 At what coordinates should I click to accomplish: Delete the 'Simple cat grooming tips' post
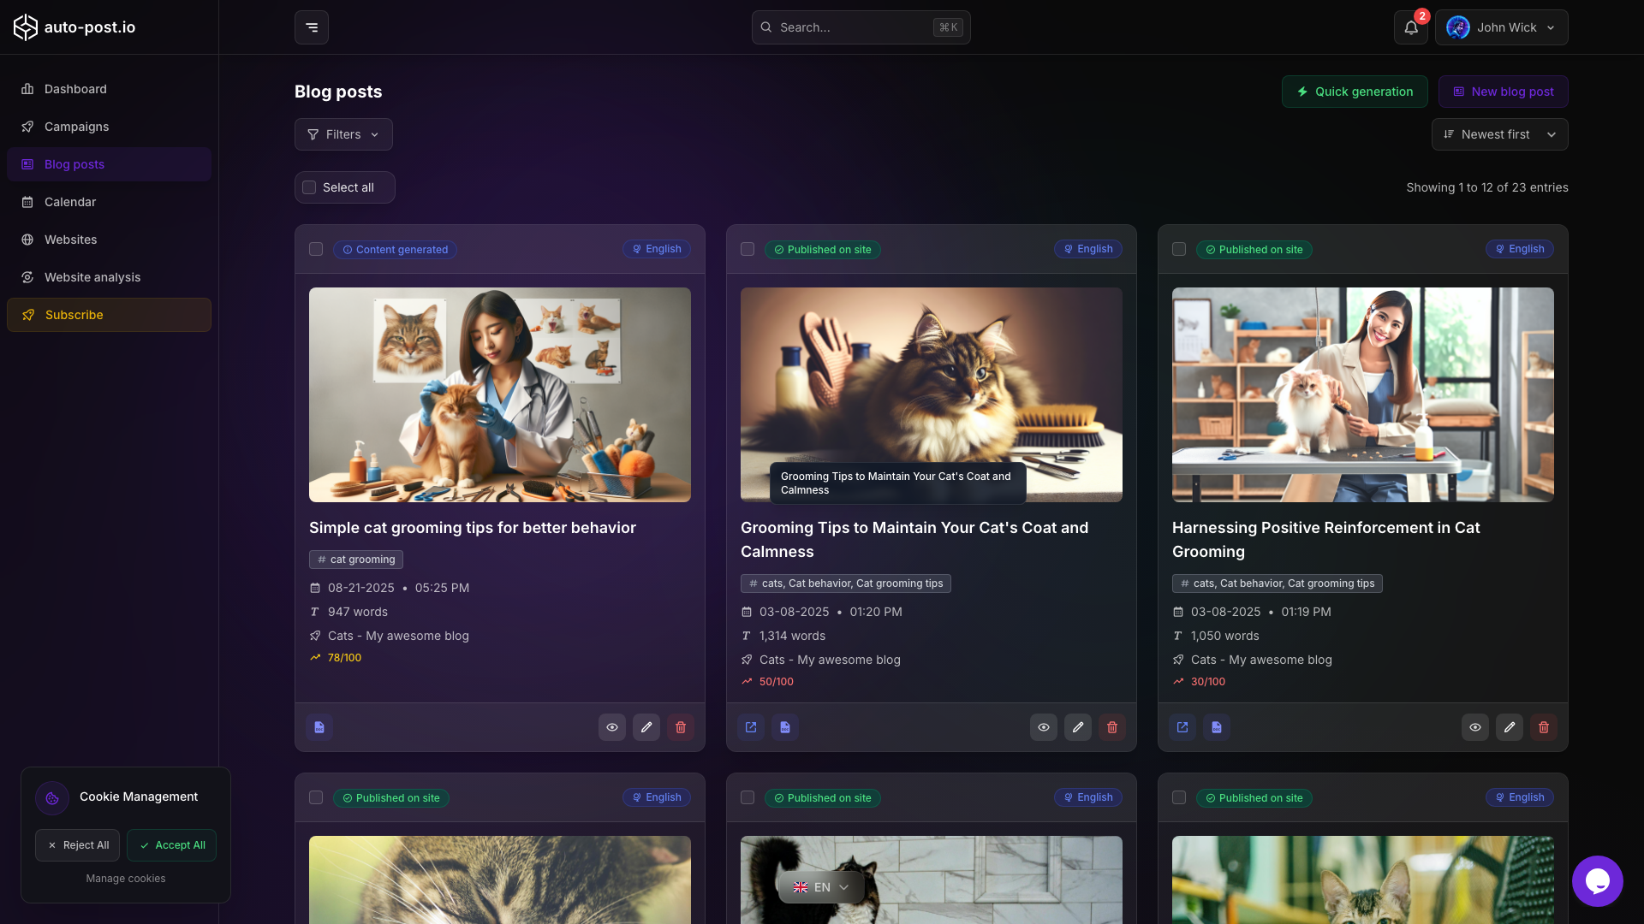coord(680,726)
